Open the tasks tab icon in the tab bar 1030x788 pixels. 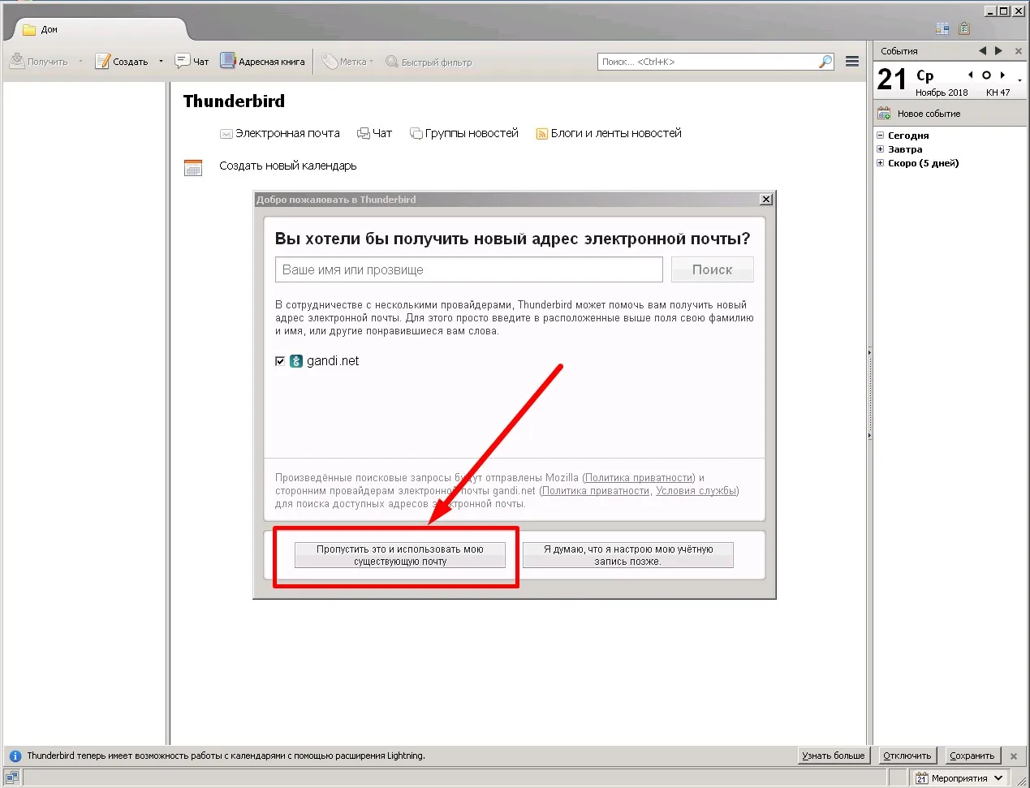click(964, 28)
